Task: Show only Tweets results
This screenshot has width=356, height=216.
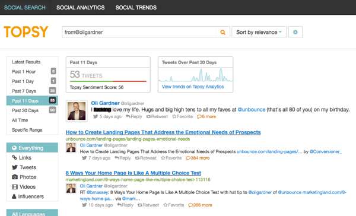Action: 24,167
